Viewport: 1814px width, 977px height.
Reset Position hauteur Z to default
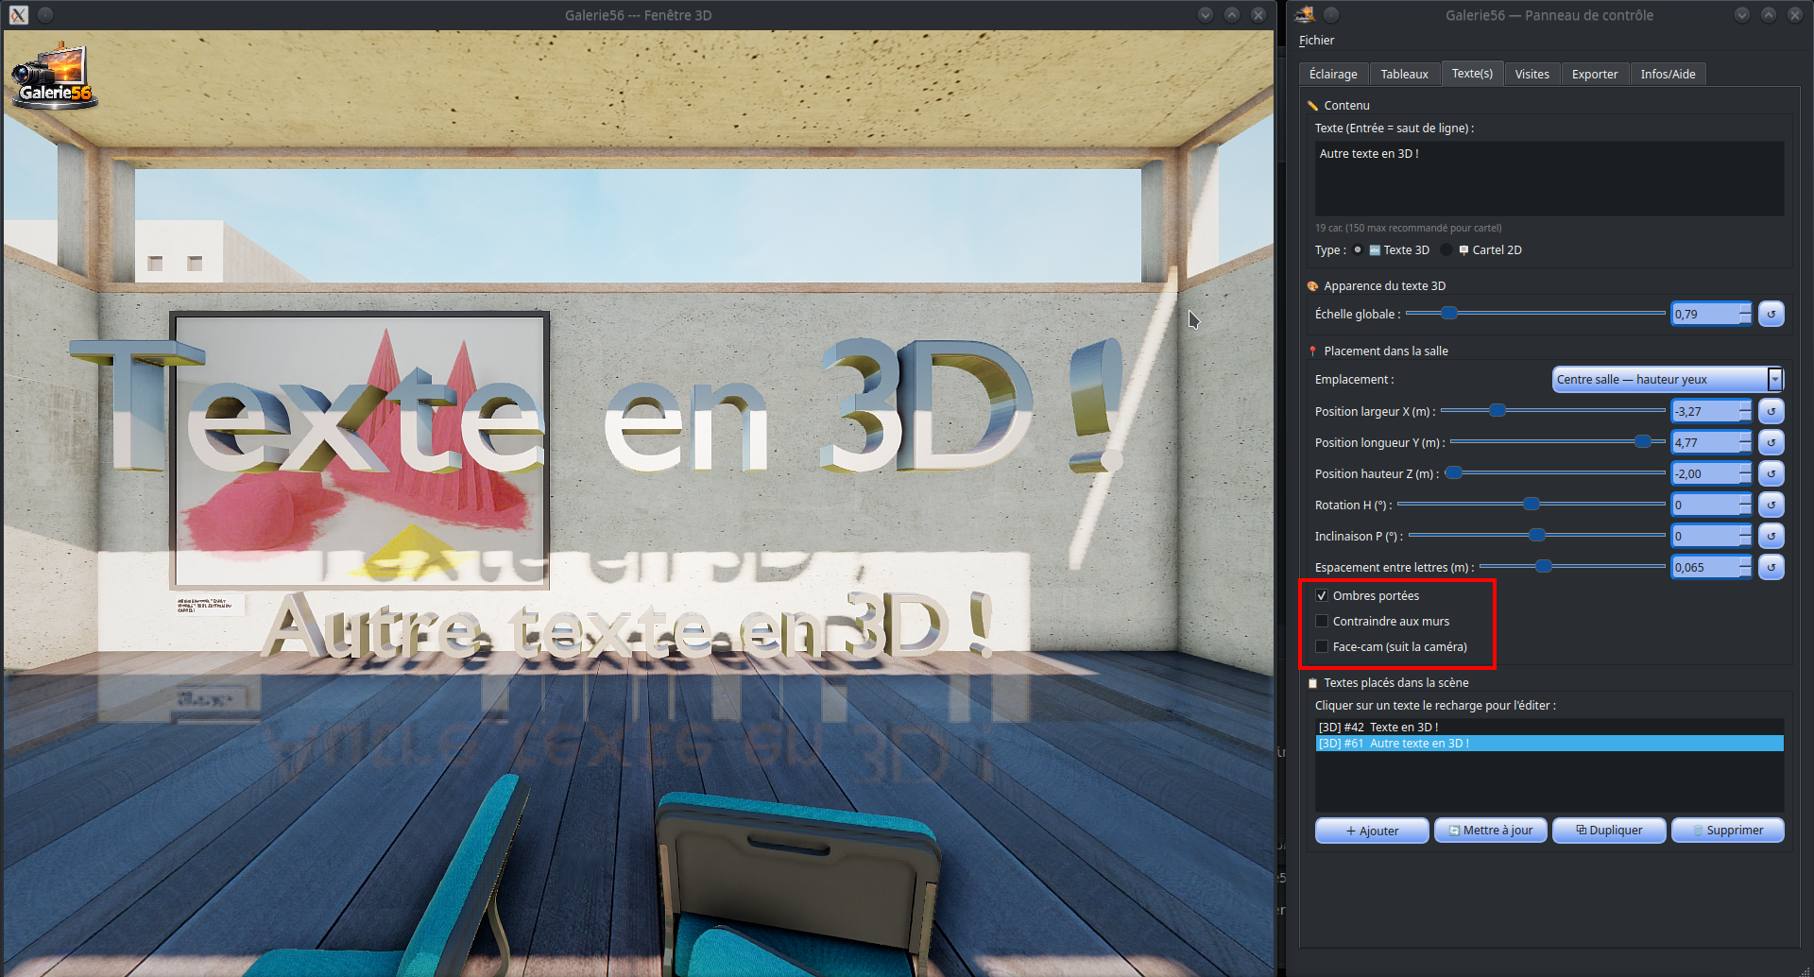pos(1771,473)
